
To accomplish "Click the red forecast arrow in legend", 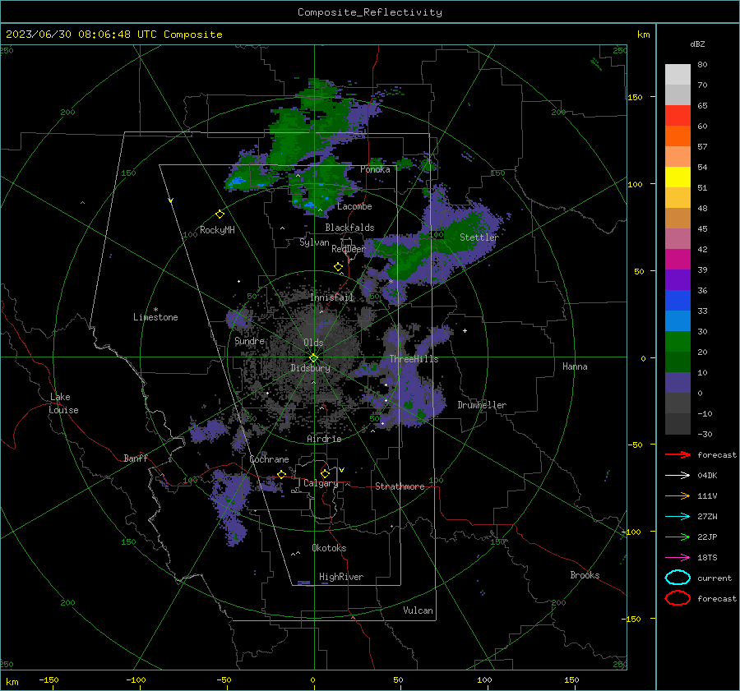I will (x=678, y=454).
